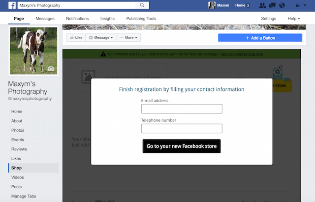The width and height of the screenshot is (315, 202).
Task: Open the messages chat icon
Action: (272, 5)
